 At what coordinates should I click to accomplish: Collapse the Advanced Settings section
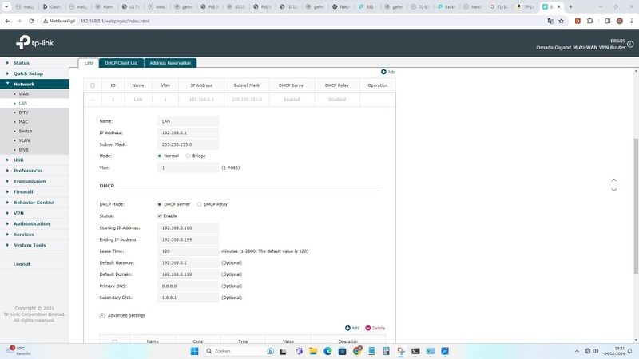click(102, 315)
